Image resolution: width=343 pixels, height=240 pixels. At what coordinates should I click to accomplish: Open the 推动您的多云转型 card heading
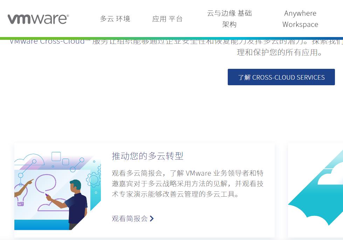[x=148, y=156]
